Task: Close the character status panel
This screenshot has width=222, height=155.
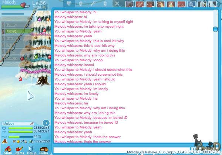Action: point(46,123)
